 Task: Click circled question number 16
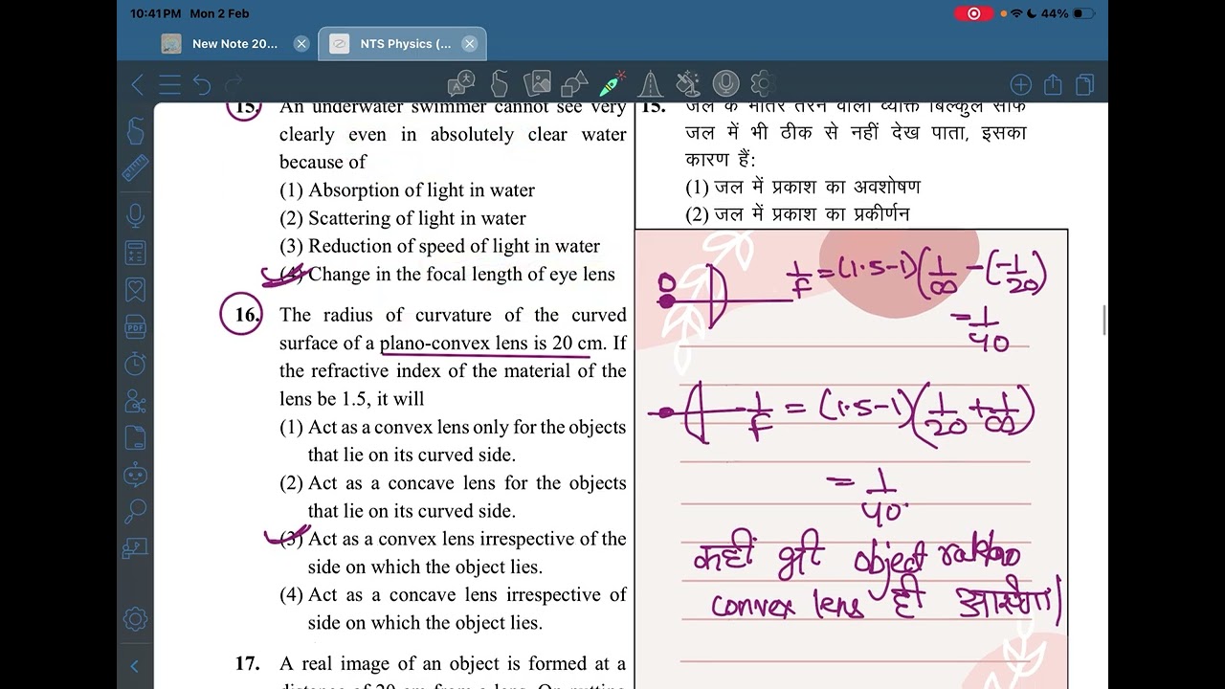tap(241, 314)
